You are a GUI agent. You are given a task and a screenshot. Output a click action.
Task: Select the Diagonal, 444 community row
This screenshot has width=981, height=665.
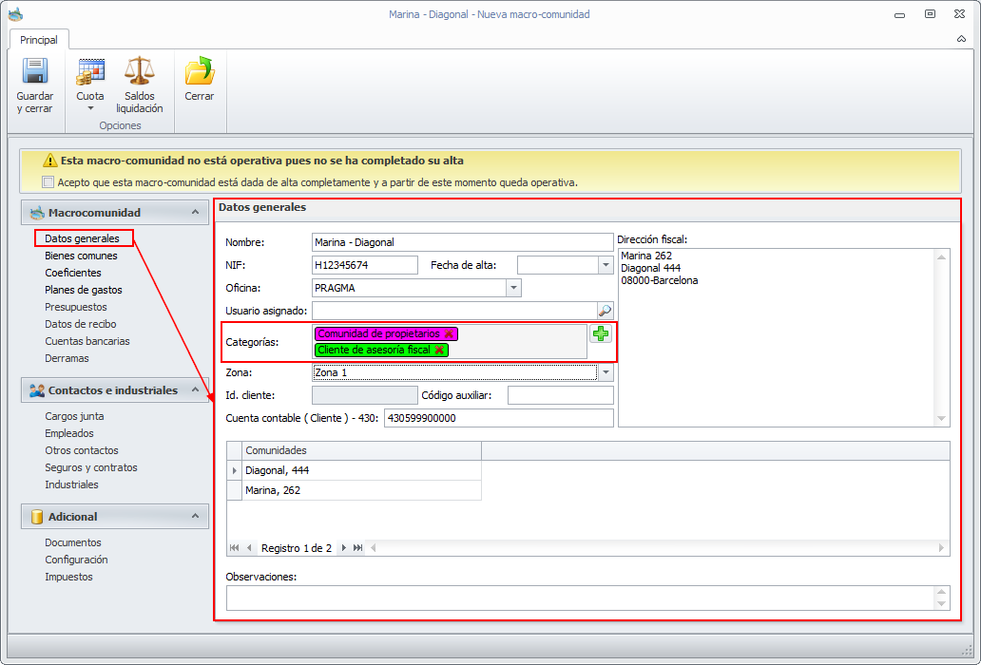pos(363,470)
